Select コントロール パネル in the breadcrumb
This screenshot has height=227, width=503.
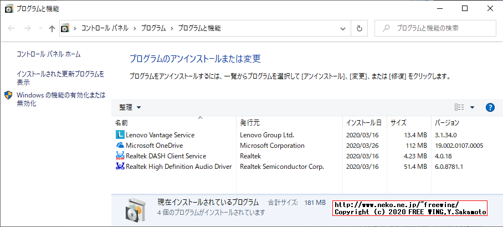[x=105, y=28]
